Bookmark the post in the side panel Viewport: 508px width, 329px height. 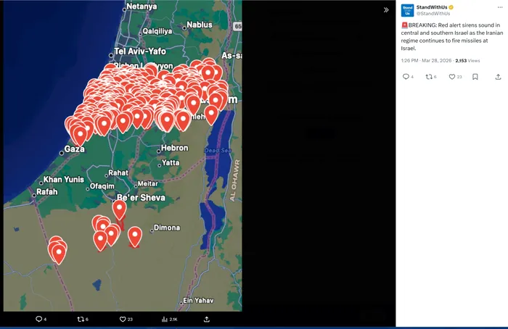click(475, 77)
